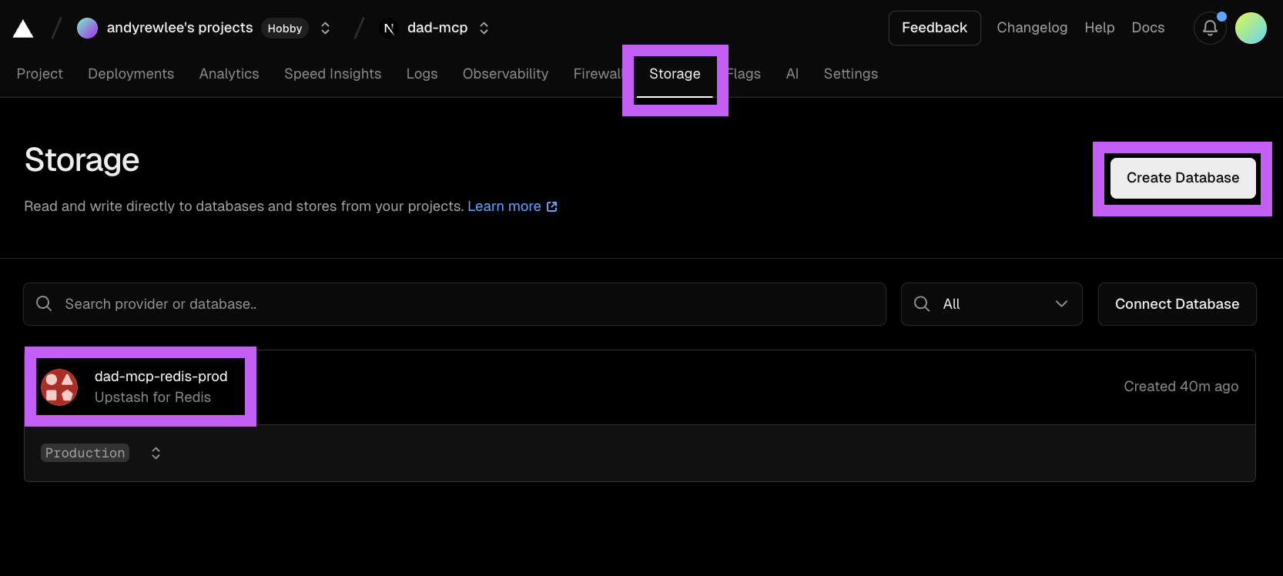Open the andyrewlee's projects team avatar
The height and width of the screenshot is (576, 1283).
[87, 28]
